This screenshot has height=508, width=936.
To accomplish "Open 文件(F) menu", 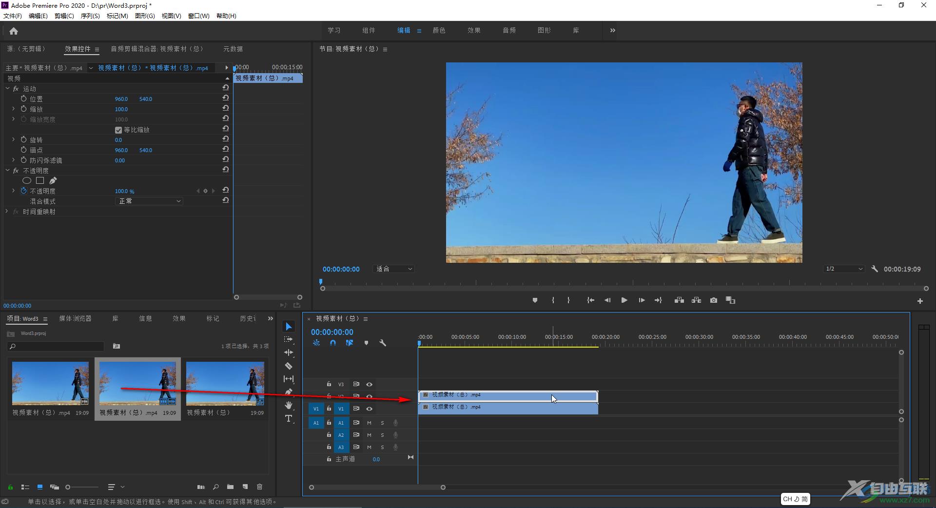I will pos(13,16).
